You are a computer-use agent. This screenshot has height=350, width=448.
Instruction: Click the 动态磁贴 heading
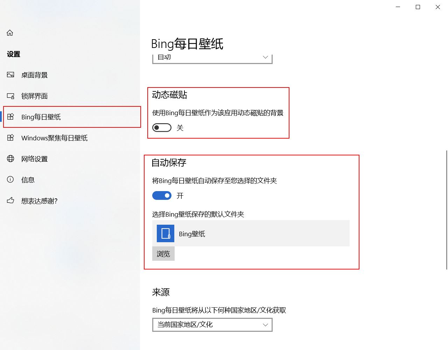(169, 95)
